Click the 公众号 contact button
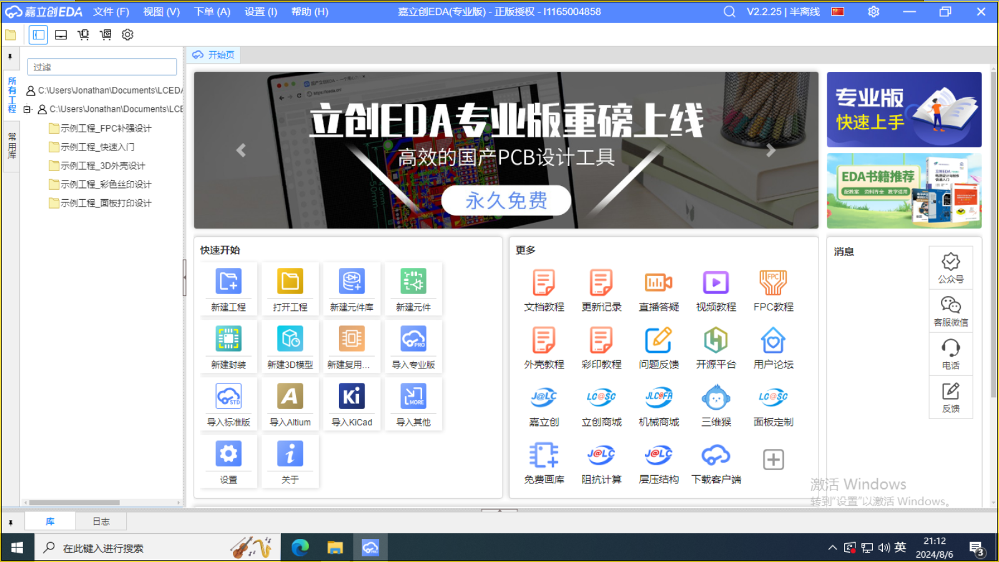 click(x=950, y=268)
